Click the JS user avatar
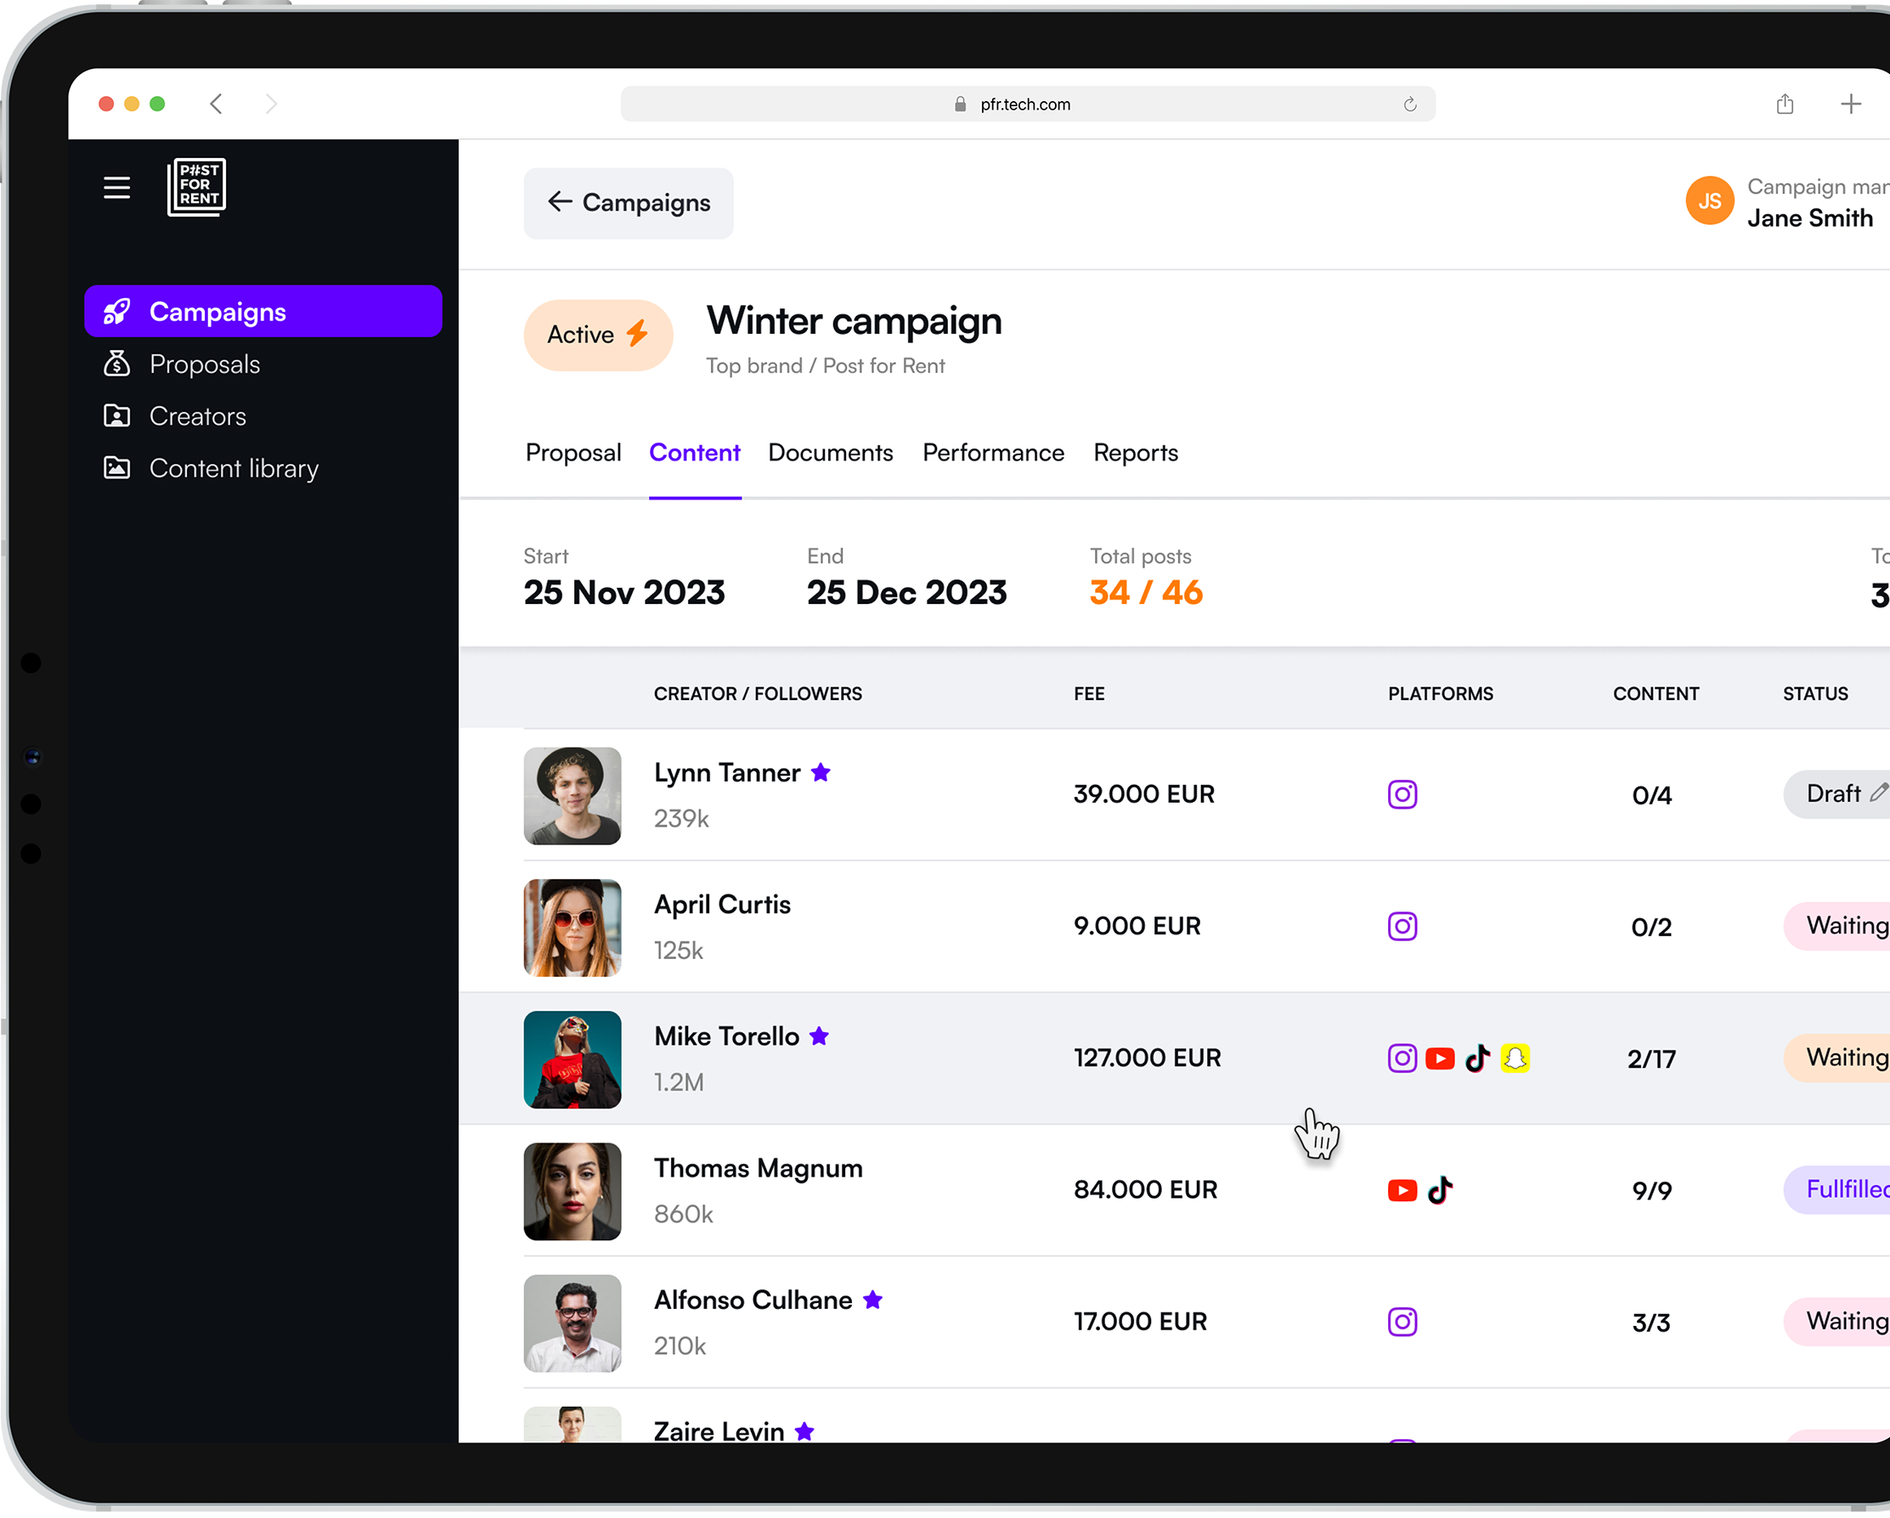 (x=1709, y=200)
